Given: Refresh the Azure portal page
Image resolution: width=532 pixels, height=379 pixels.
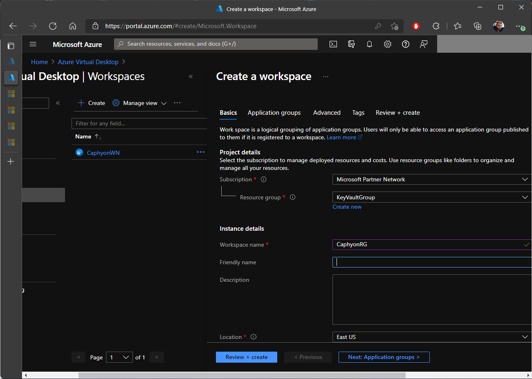Looking at the screenshot, I should (x=53, y=26).
